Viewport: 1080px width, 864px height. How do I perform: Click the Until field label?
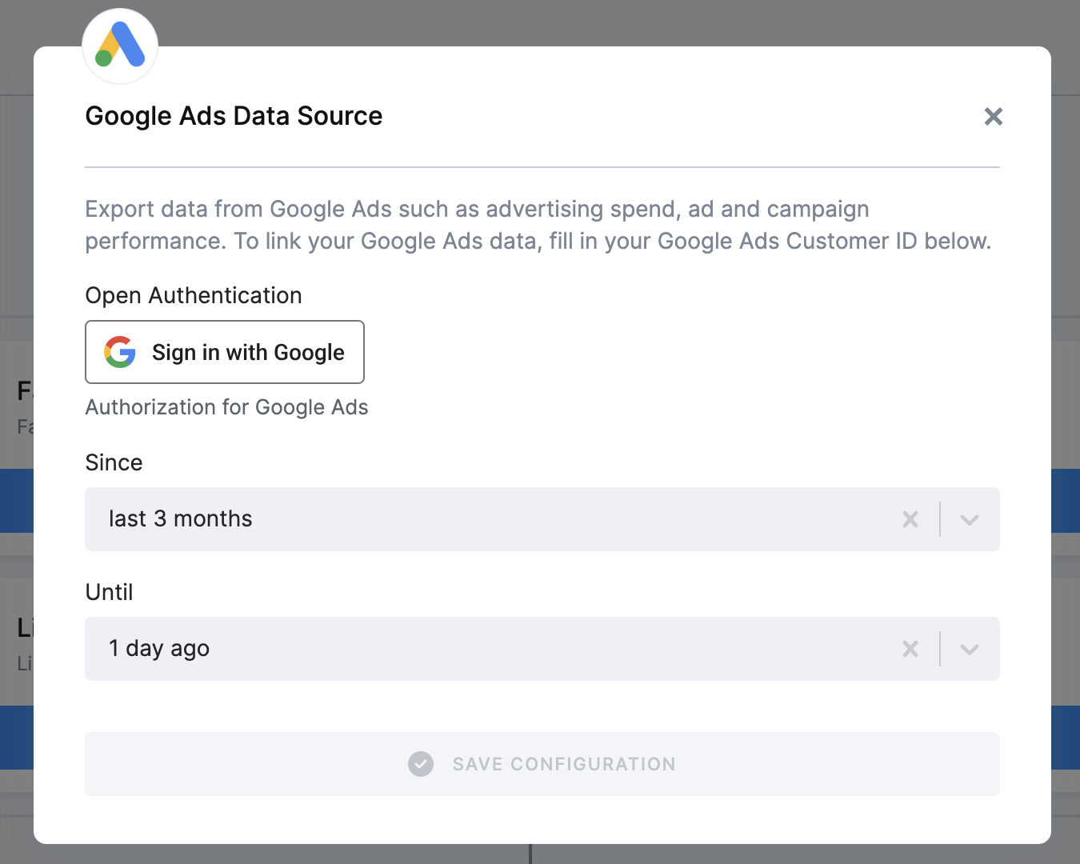(x=109, y=592)
